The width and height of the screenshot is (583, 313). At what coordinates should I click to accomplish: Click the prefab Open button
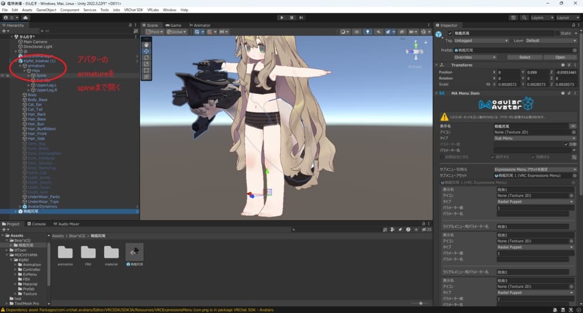pyautogui.click(x=560, y=57)
